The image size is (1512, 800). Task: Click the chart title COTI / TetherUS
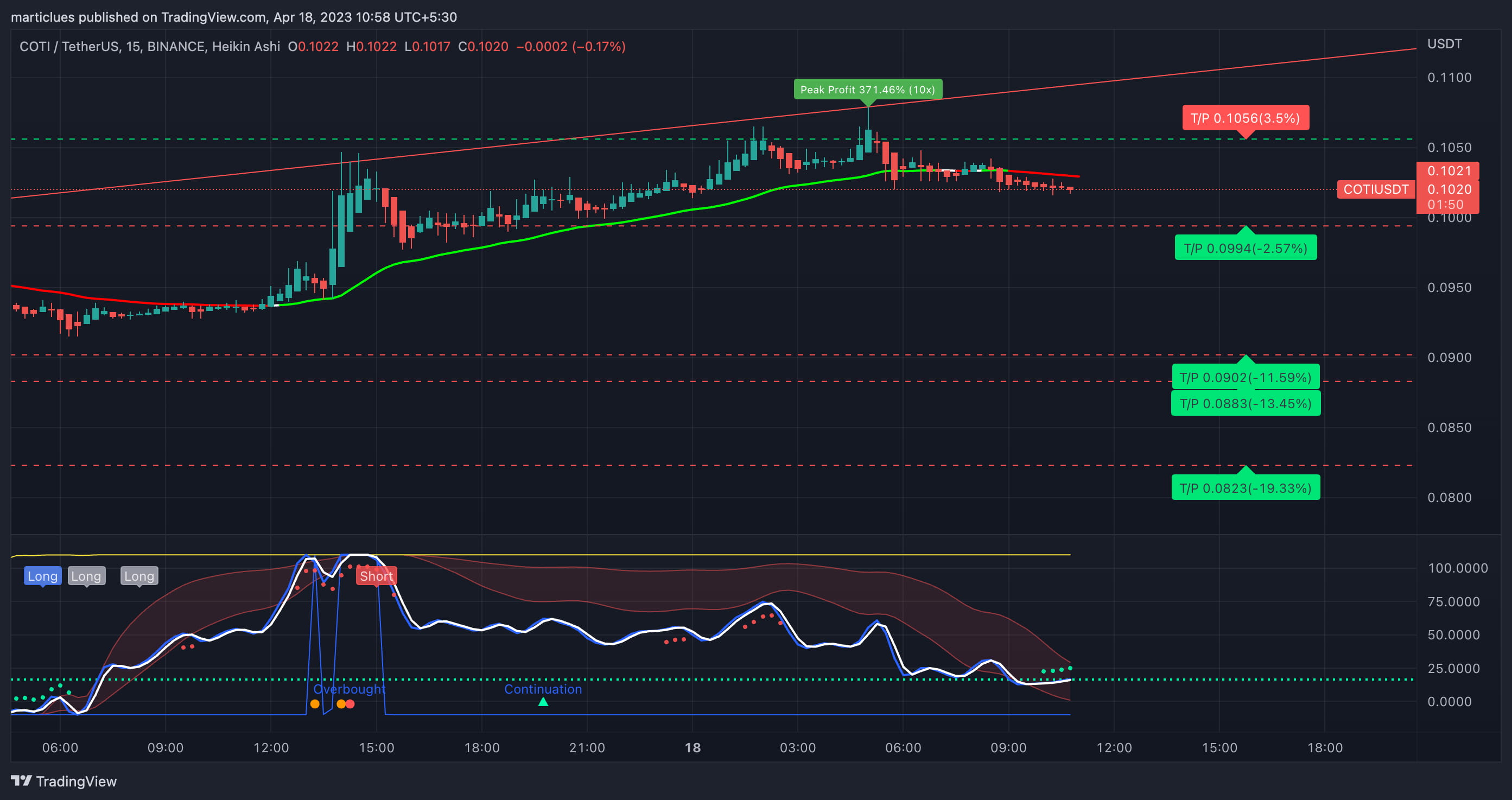(69, 46)
